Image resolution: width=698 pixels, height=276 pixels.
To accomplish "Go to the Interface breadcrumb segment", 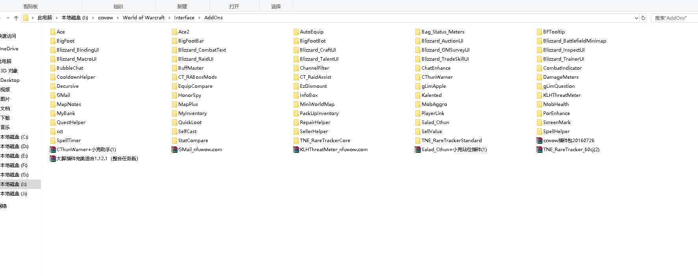I will tap(184, 18).
